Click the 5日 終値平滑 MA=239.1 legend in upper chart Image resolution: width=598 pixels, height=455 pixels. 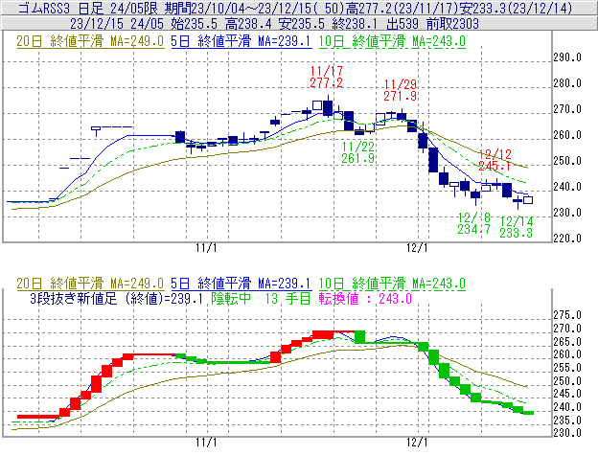pos(241,41)
